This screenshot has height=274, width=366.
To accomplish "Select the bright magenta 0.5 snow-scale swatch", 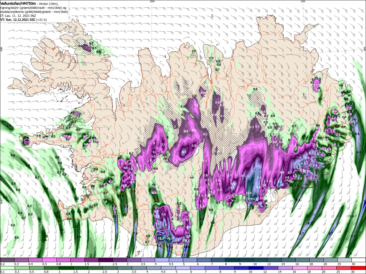I will (x=49, y=260).
